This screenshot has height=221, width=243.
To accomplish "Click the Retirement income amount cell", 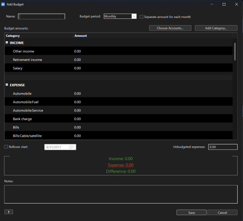I will click(x=77, y=60).
